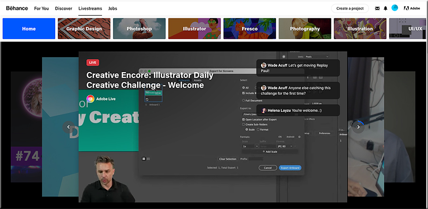Uncheck the Artboard 1 thumbnail checkbox
Screen dimensions: 428x209
(x=147, y=100)
